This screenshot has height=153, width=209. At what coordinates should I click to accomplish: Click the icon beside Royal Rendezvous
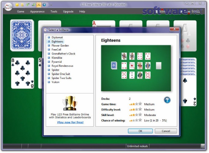tap(49, 66)
